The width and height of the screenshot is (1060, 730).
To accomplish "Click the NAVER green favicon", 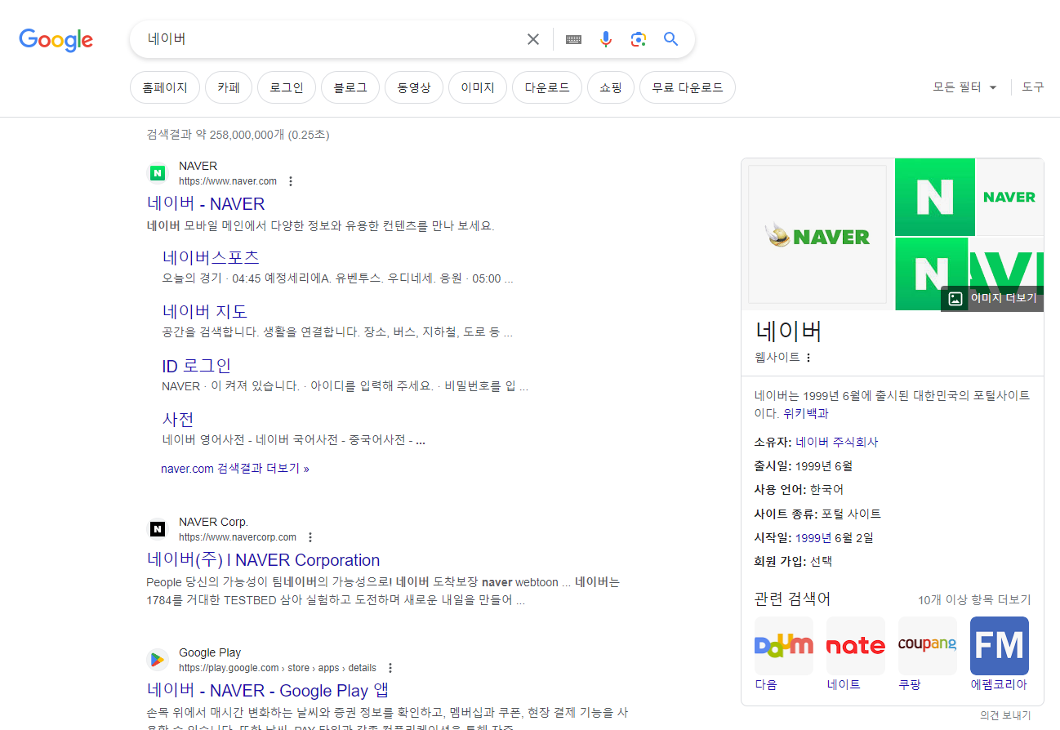I will click(x=158, y=173).
